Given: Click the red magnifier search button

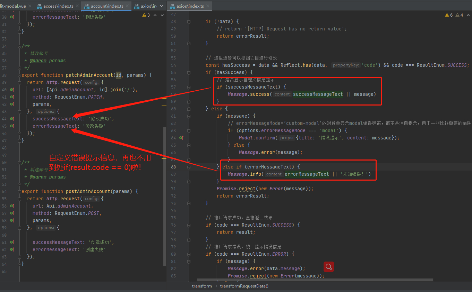Looking at the screenshot, I should tap(329, 267).
